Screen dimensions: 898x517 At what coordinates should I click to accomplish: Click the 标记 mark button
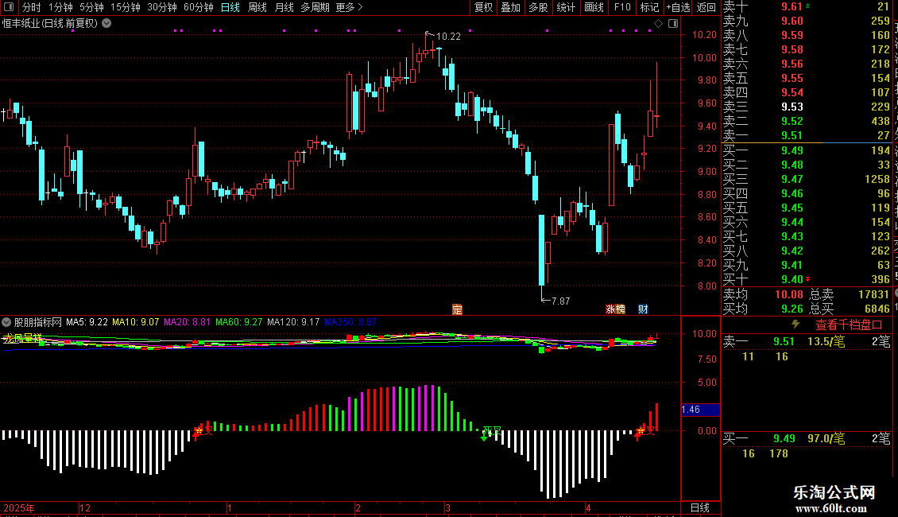tap(649, 7)
